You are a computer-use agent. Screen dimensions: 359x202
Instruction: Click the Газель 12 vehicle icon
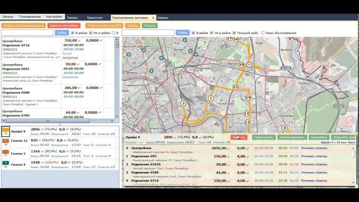click(6, 143)
